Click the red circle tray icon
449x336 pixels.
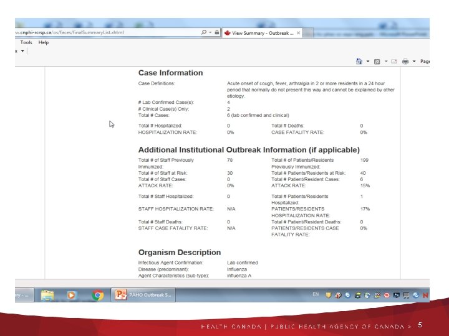coord(387,295)
